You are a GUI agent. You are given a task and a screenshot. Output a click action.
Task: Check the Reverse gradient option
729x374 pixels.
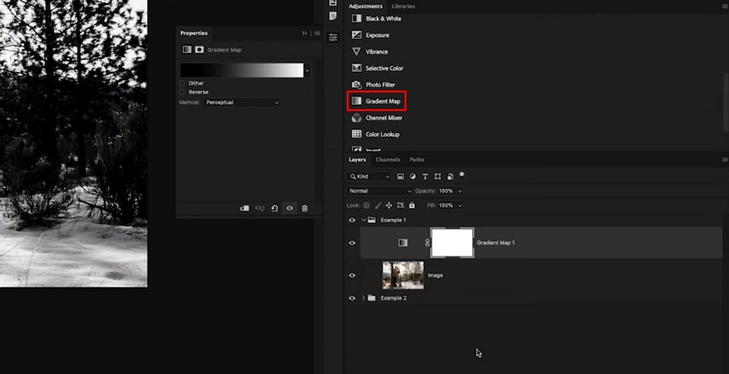pos(182,92)
